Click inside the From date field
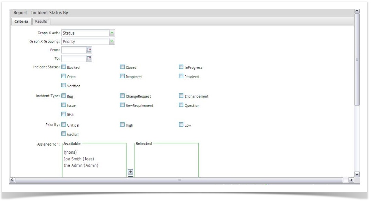372x202 pixels. [x=73, y=50]
